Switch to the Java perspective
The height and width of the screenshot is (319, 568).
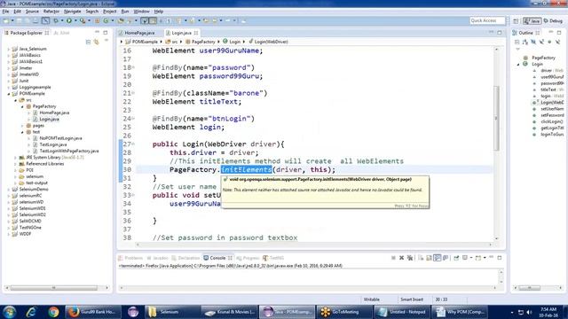(x=532, y=21)
